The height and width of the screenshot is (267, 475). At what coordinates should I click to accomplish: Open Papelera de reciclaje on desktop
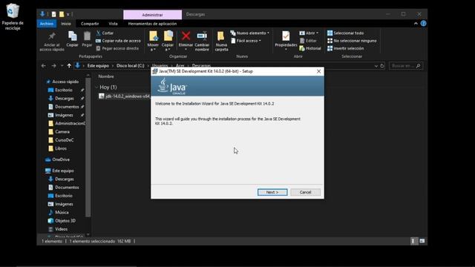pos(13,16)
